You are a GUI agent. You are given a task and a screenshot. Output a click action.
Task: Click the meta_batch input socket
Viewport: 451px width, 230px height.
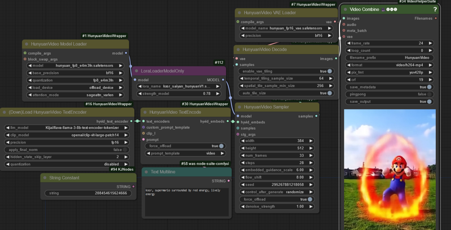344,30
